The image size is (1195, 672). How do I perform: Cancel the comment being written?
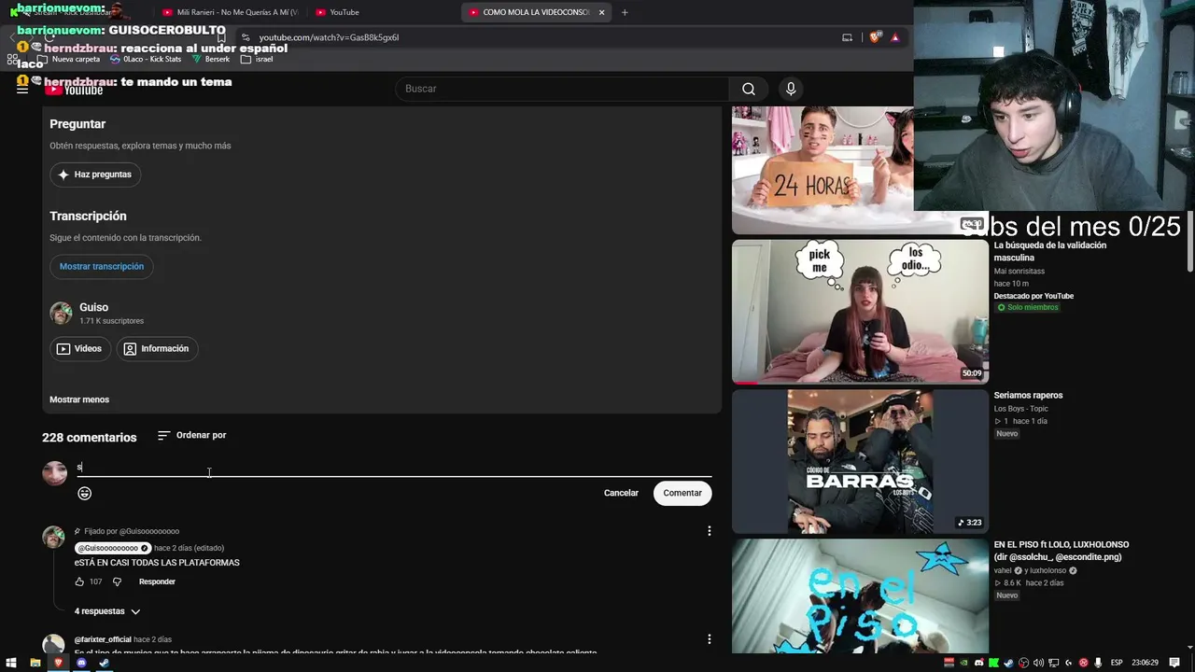(621, 493)
